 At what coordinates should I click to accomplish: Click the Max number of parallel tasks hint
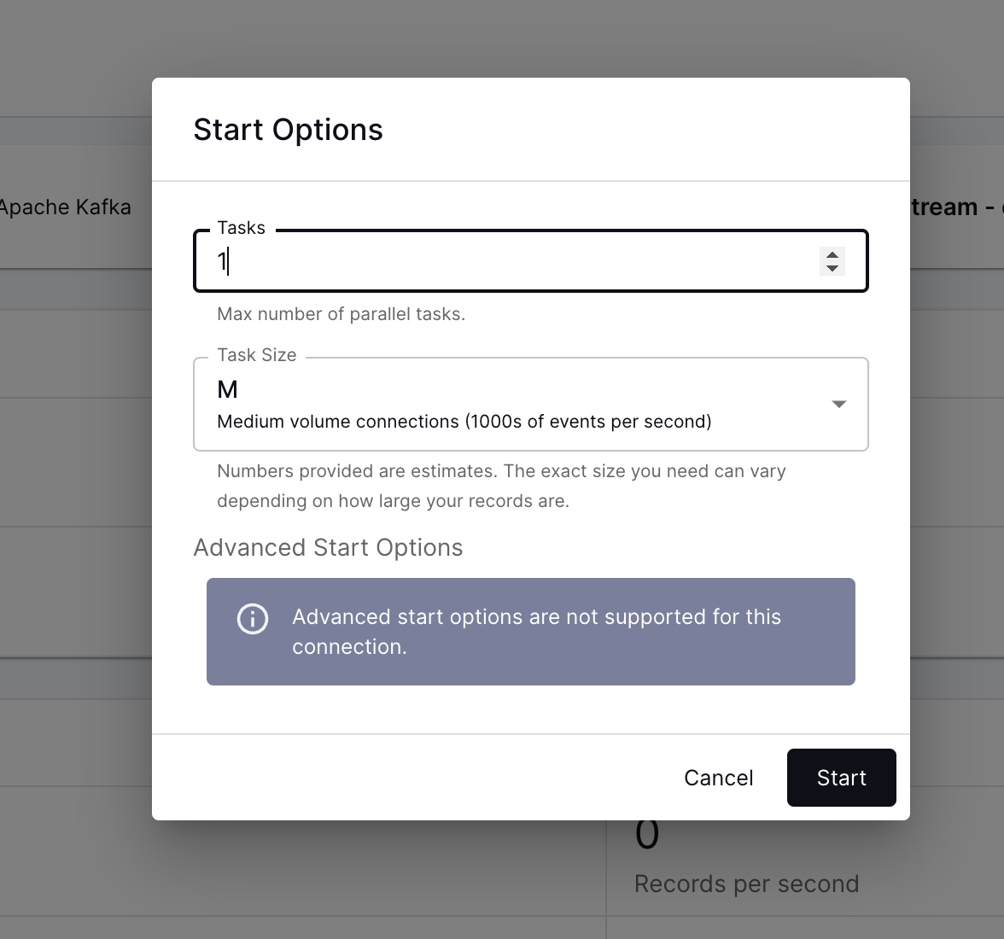pyautogui.click(x=341, y=314)
